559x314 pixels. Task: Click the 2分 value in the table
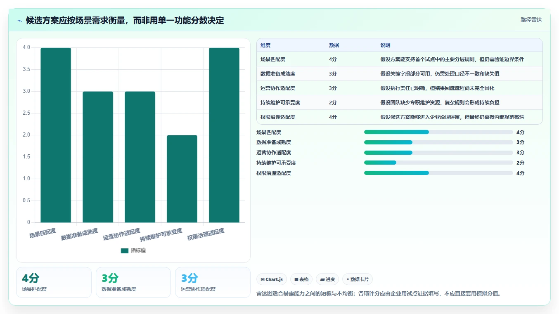click(x=333, y=103)
